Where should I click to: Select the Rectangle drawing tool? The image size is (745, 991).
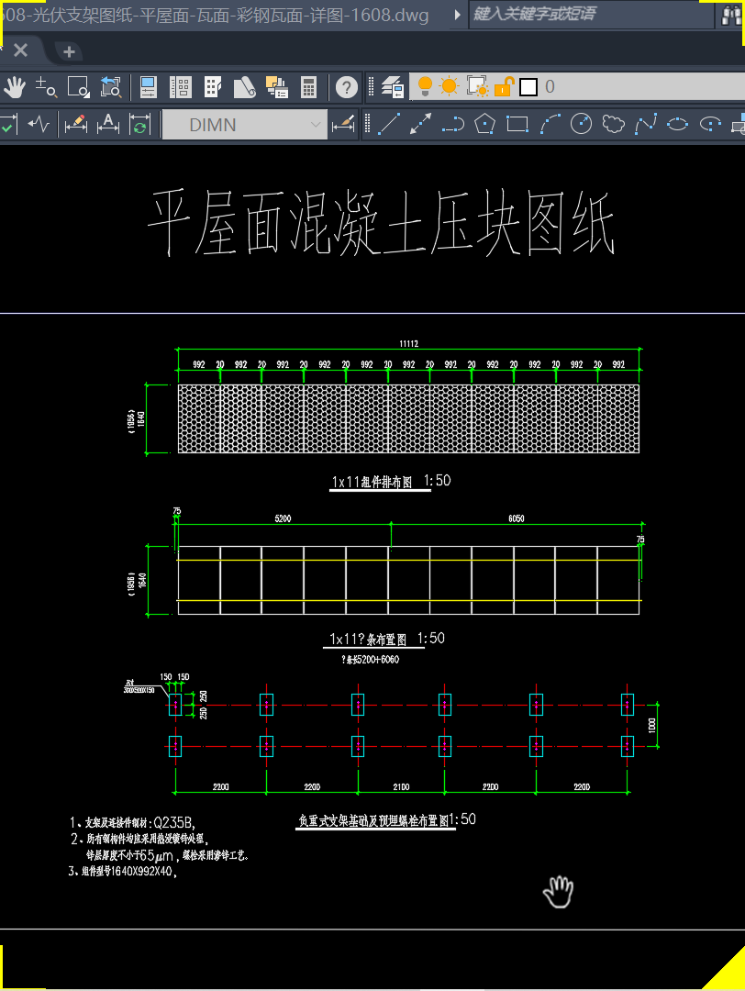click(516, 122)
